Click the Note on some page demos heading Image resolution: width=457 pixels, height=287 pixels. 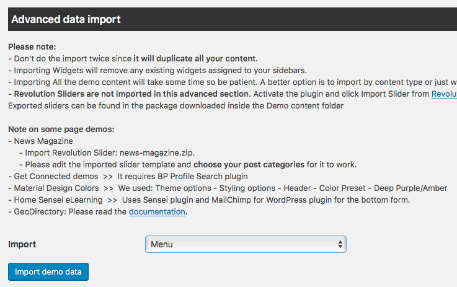[x=61, y=129]
